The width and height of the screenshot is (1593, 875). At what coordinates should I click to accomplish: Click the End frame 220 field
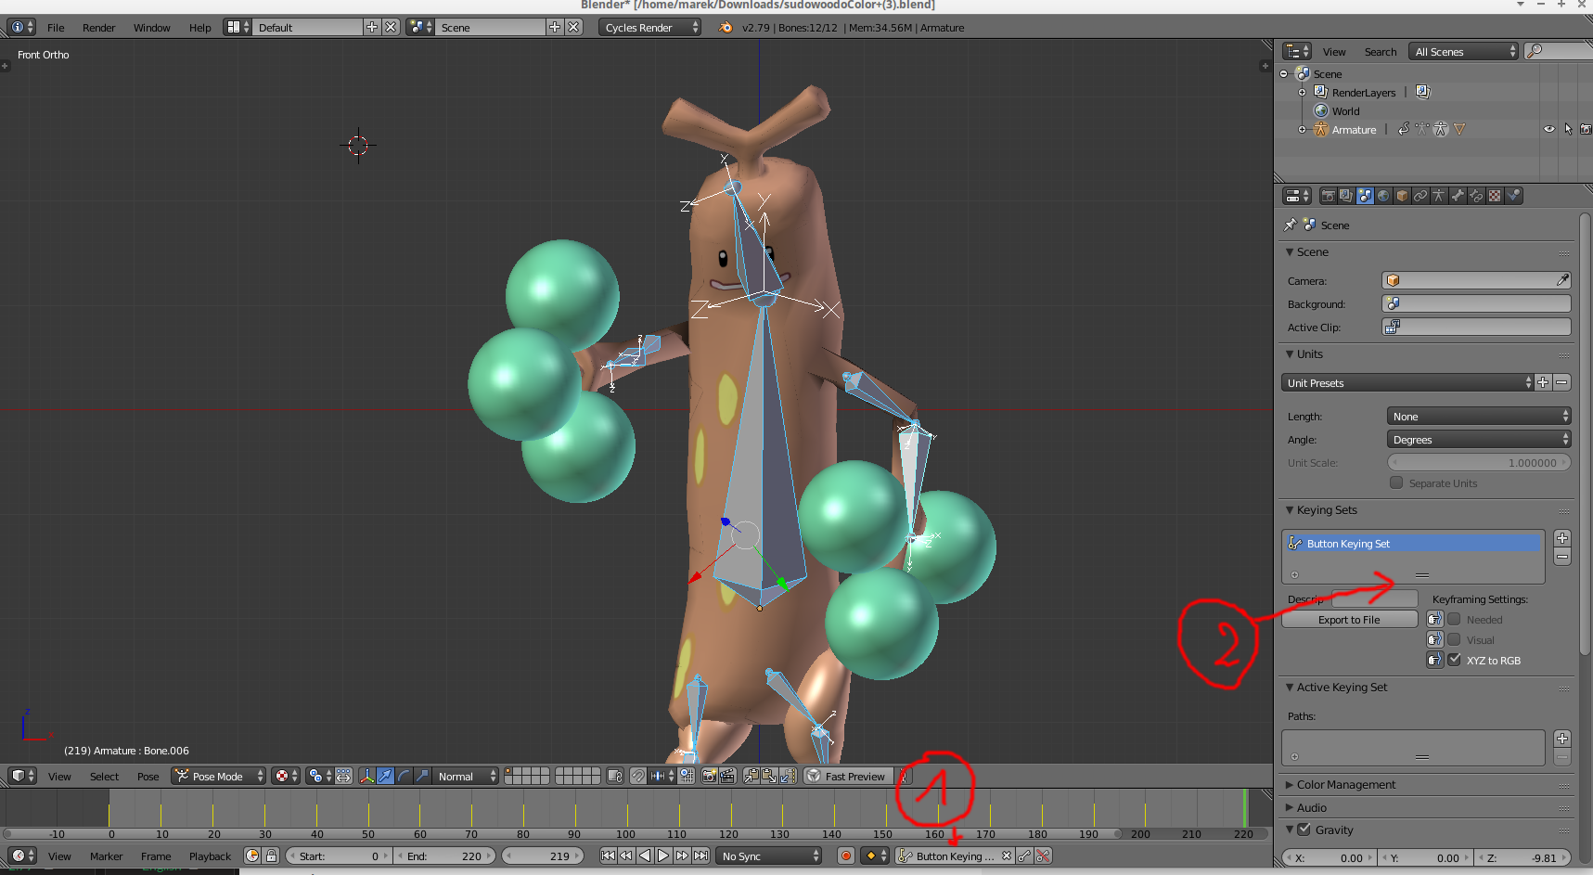point(445,856)
